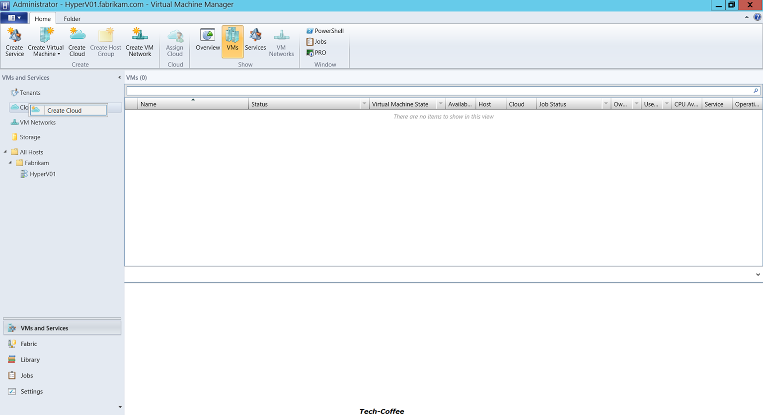Click the Create VM Network ribbon icon
The height and width of the screenshot is (415, 763).
pyautogui.click(x=140, y=42)
